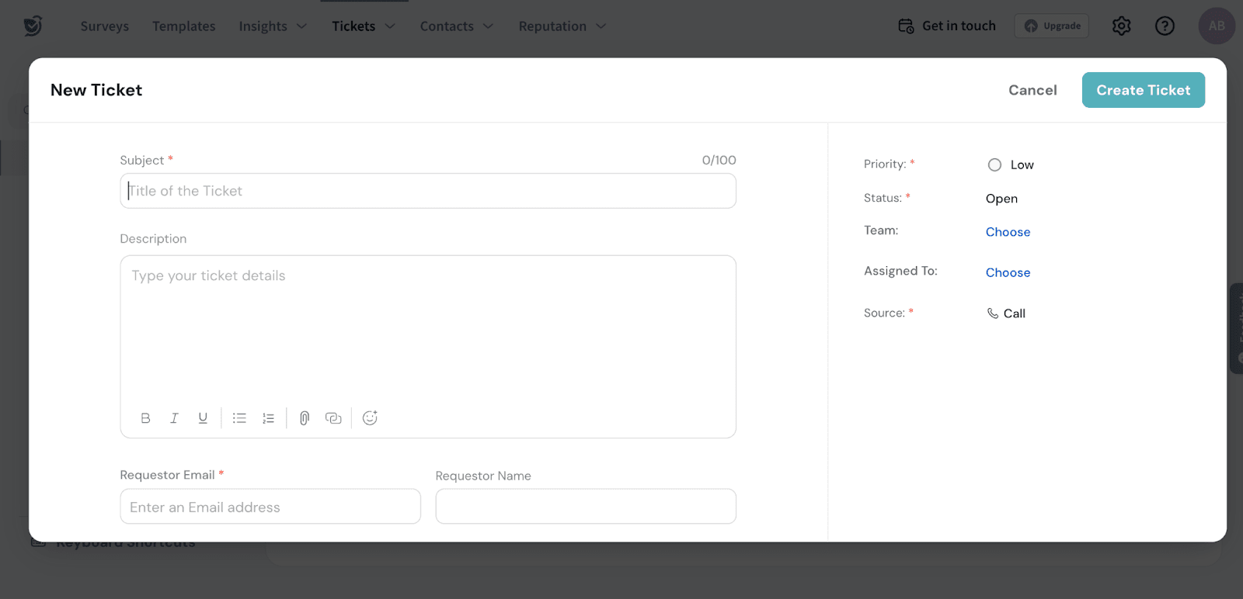Click the Bold formatting icon
The image size is (1243, 599).
click(x=145, y=418)
